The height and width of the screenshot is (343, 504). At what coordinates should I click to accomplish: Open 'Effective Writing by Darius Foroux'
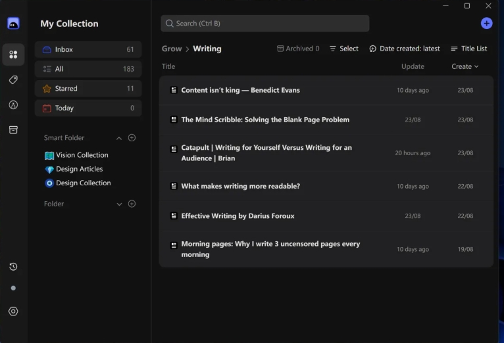tap(326, 216)
